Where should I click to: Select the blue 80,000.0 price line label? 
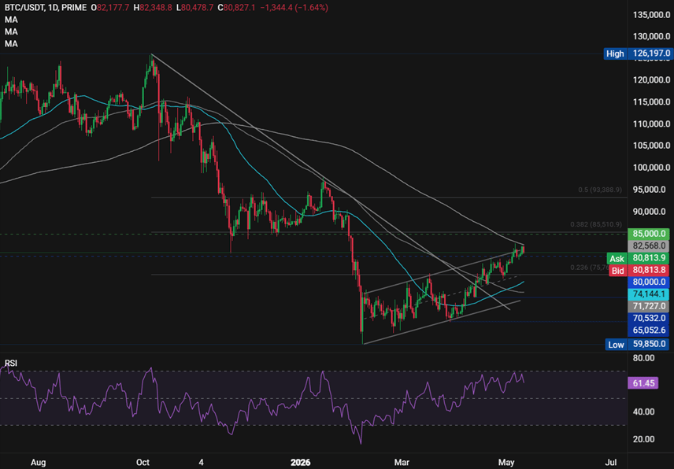[x=649, y=283]
